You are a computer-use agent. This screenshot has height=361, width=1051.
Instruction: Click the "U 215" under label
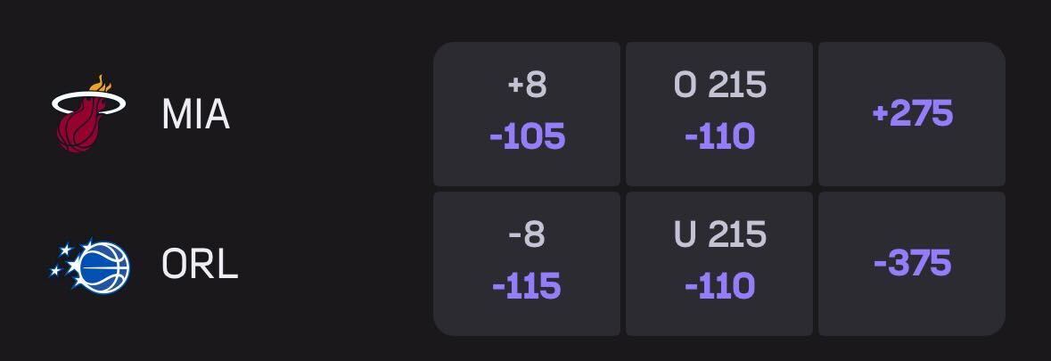tap(719, 235)
